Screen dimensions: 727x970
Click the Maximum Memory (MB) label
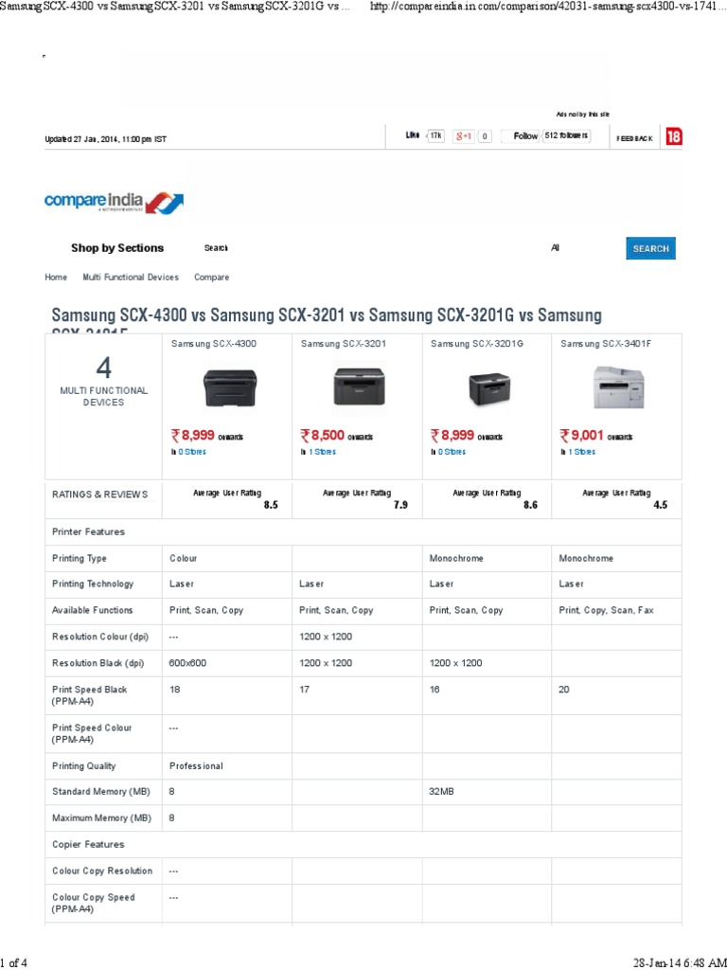(x=101, y=818)
